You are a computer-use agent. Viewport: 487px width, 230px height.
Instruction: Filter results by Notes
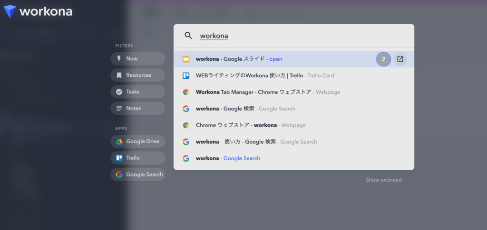138,108
